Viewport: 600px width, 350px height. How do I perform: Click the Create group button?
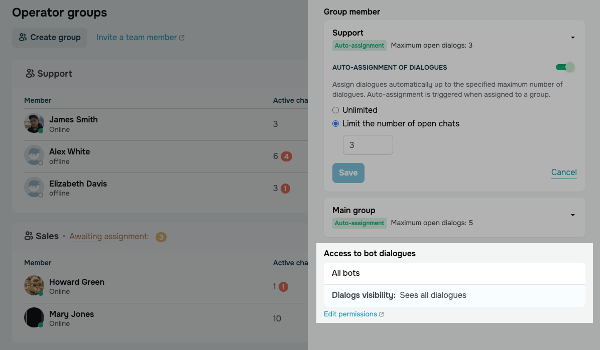click(x=50, y=38)
